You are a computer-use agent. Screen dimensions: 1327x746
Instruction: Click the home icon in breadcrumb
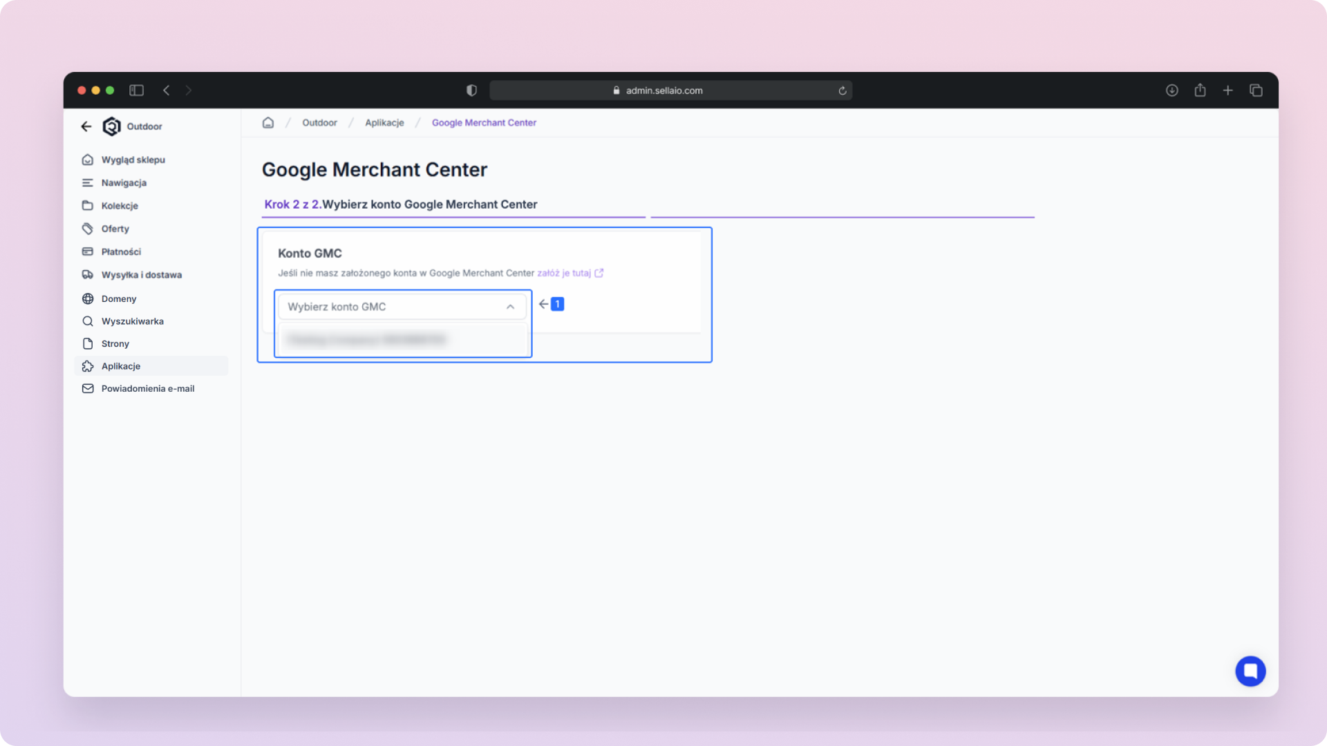(268, 122)
